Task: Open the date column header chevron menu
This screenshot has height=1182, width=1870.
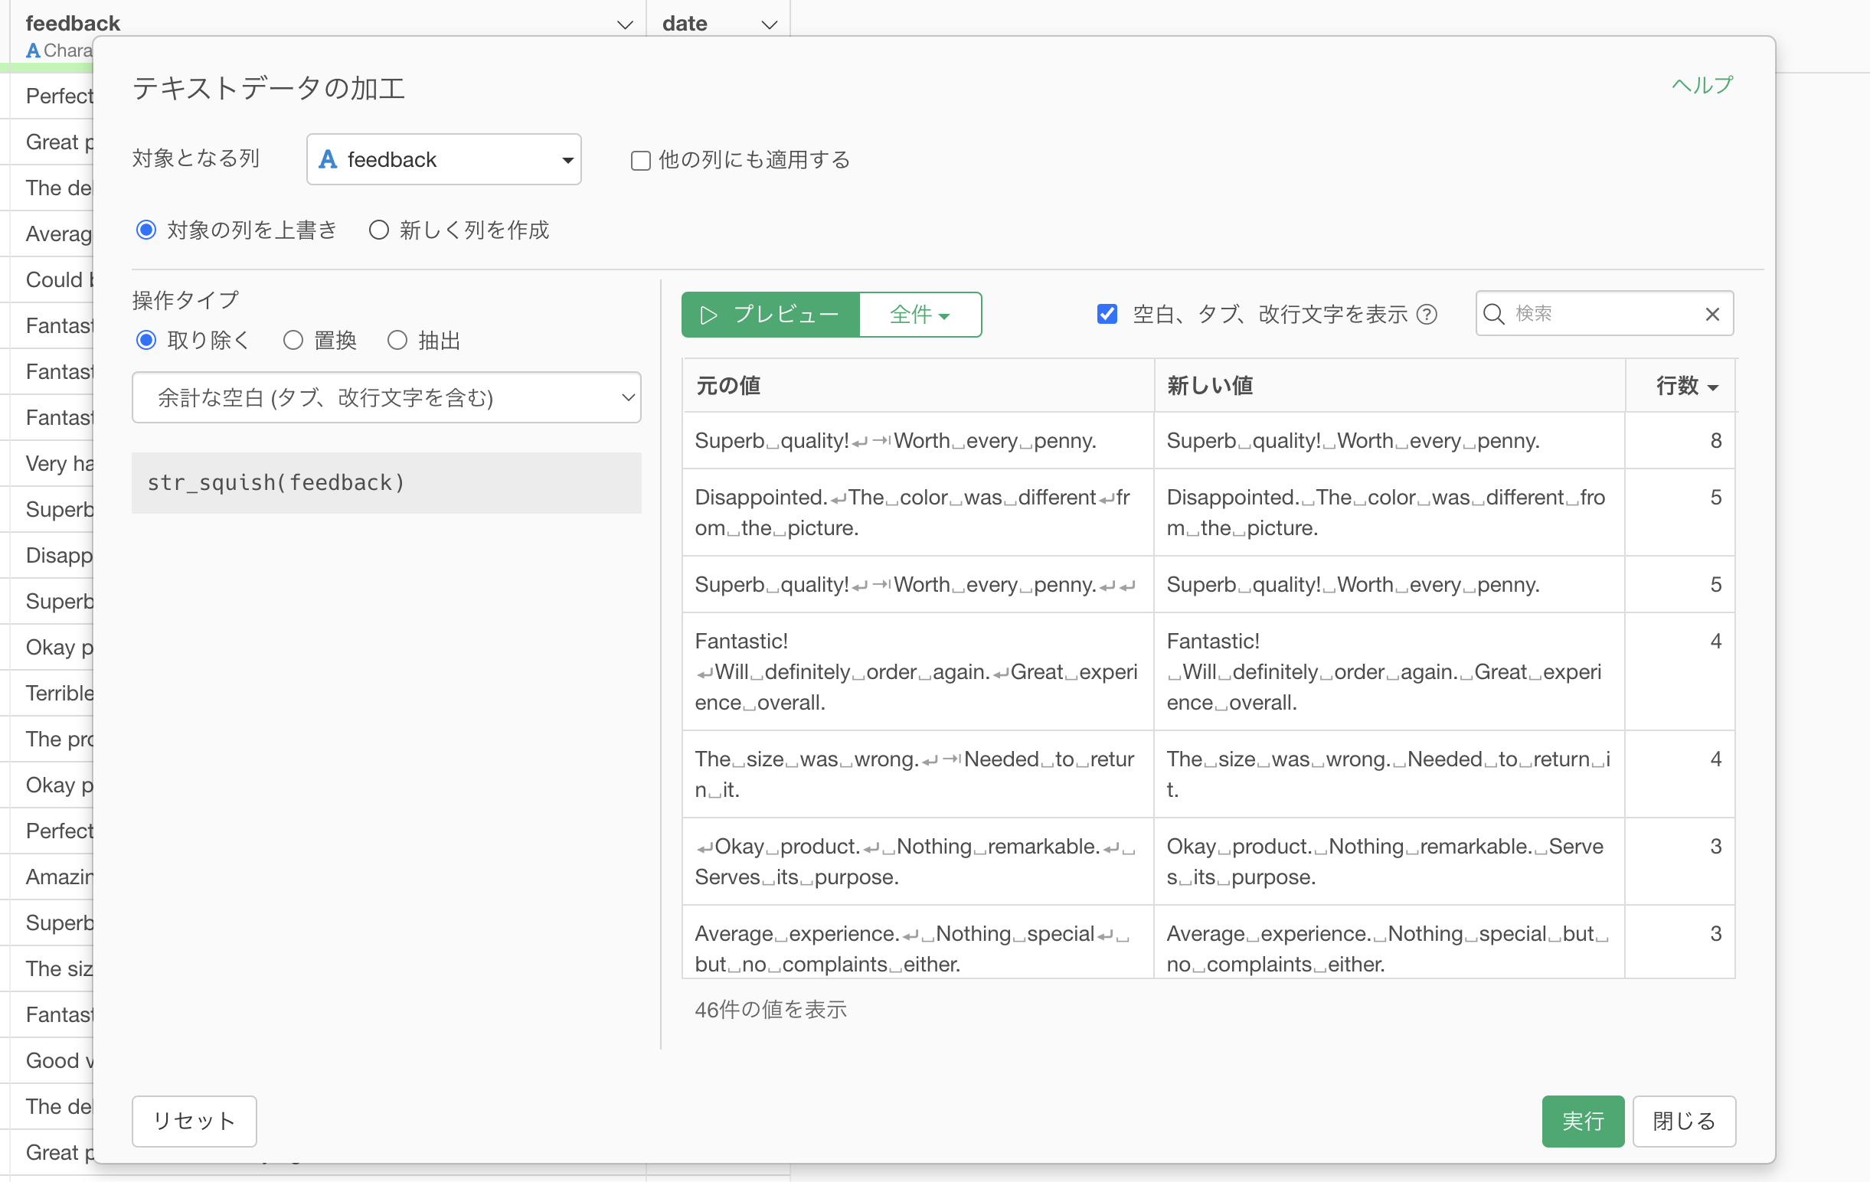Action: tap(769, 24)
